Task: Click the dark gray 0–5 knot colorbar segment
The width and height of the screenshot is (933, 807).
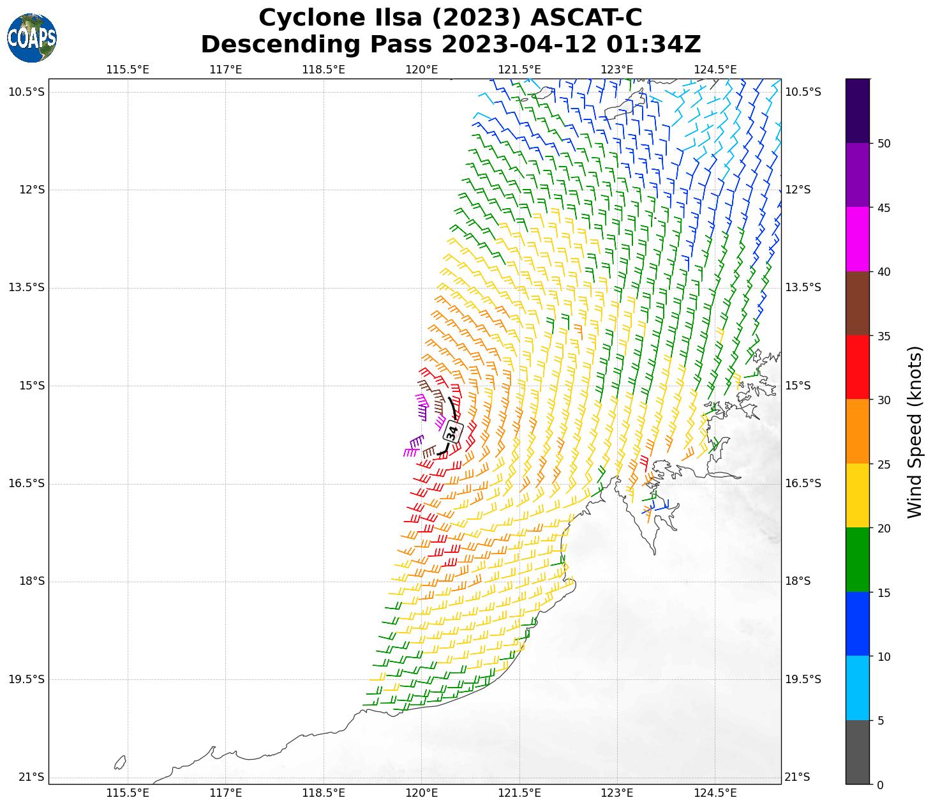Action: pos(857,752)
